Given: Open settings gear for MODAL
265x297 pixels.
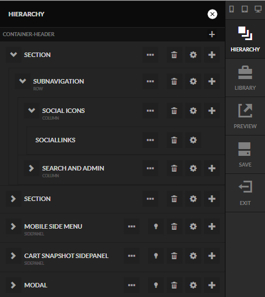Looking at the screenshot, I should click(x=193, y=285).
